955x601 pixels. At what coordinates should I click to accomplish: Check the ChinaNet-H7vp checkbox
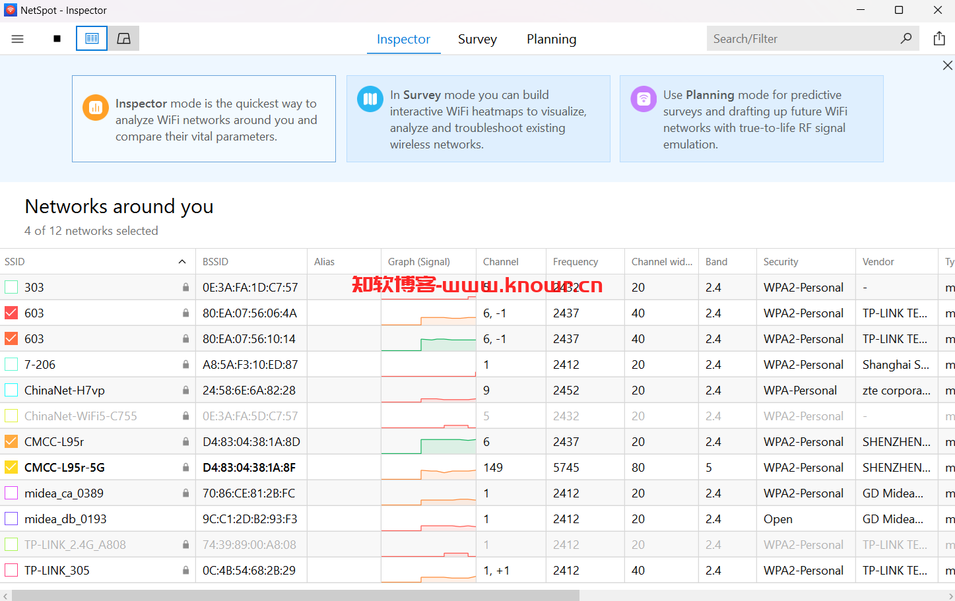tap(11, 390)
